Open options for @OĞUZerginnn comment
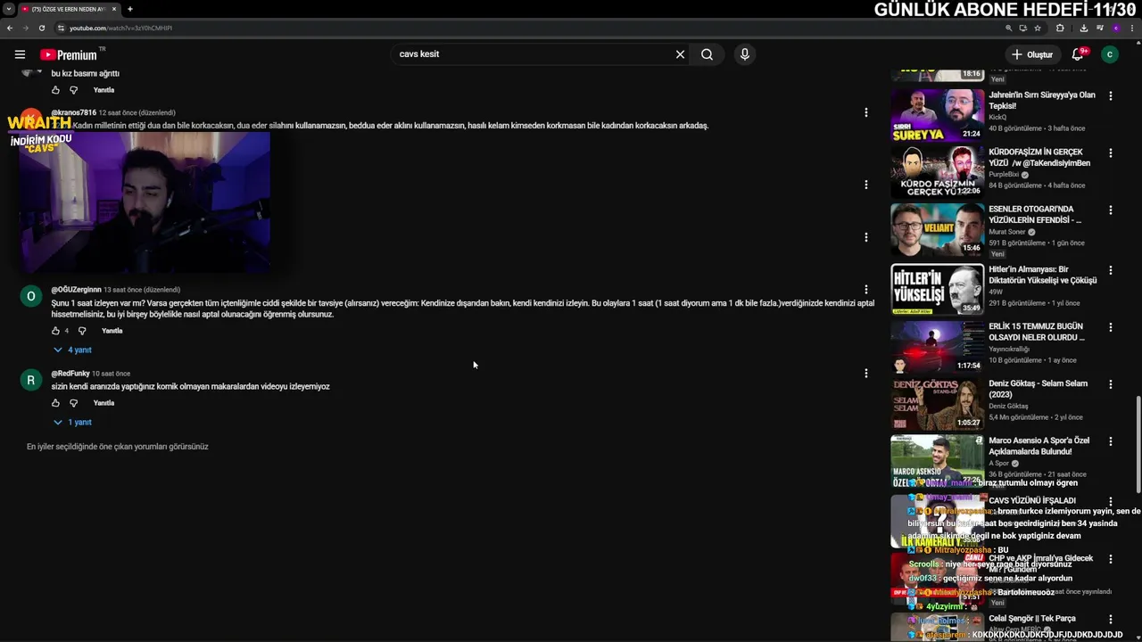The width and height of the screenshot is (1142, 642). click(865, 290)
